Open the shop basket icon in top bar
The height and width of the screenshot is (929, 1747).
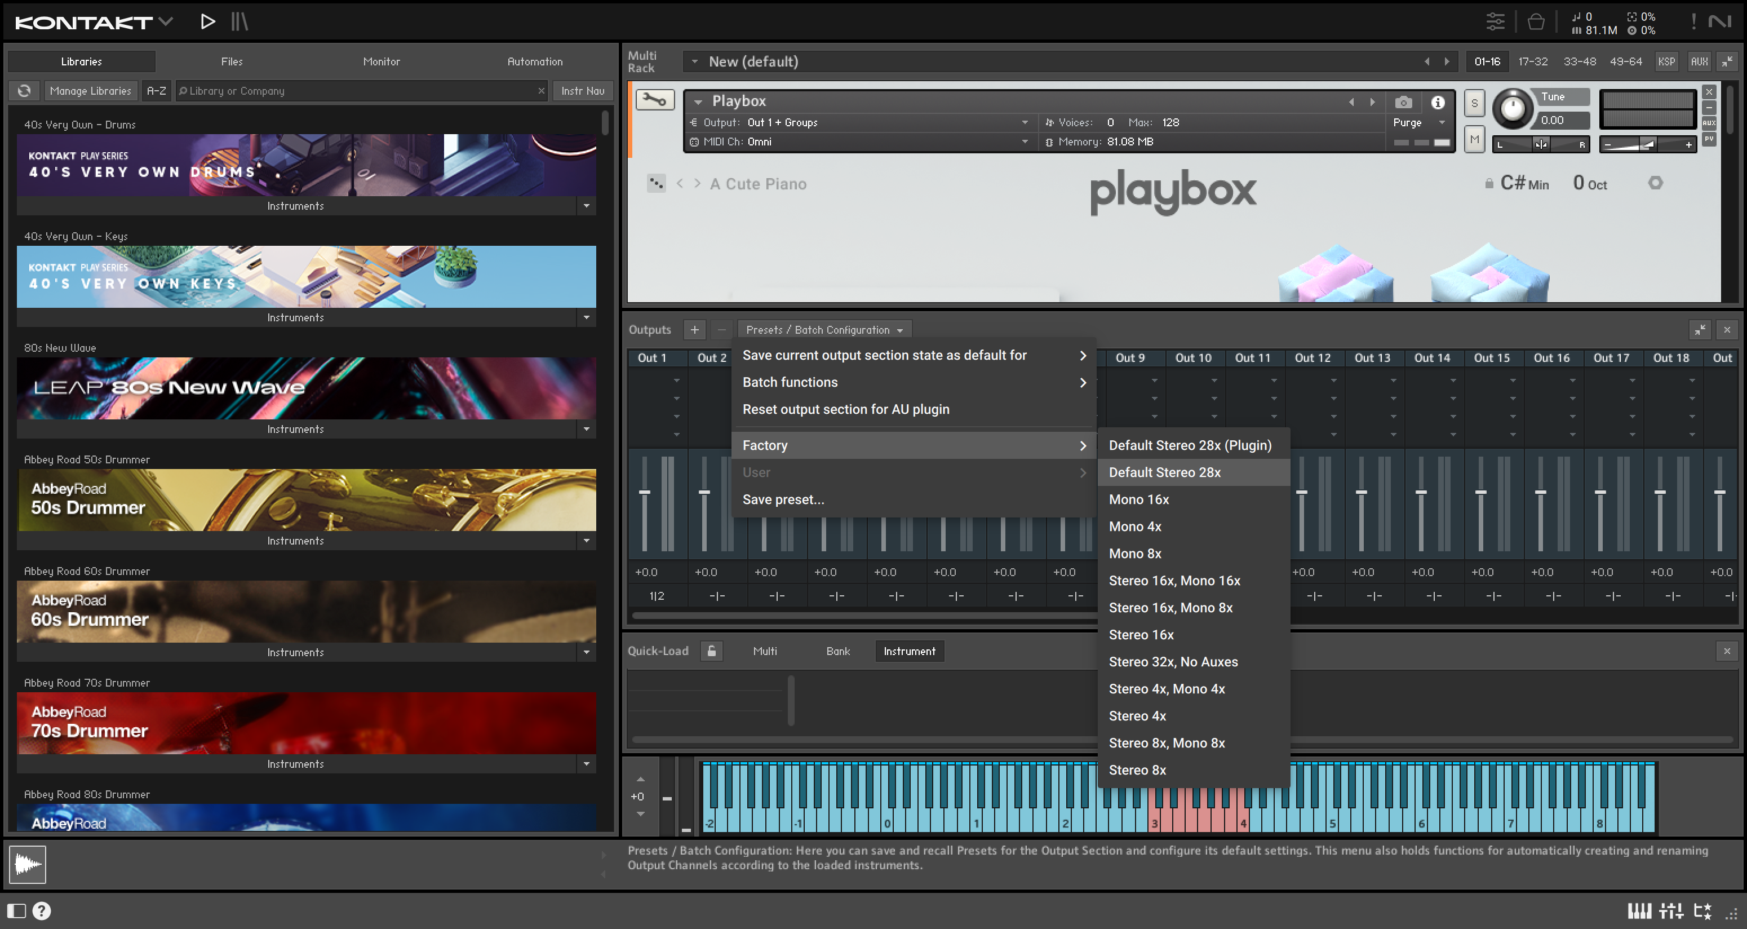tap(1536, 22)
